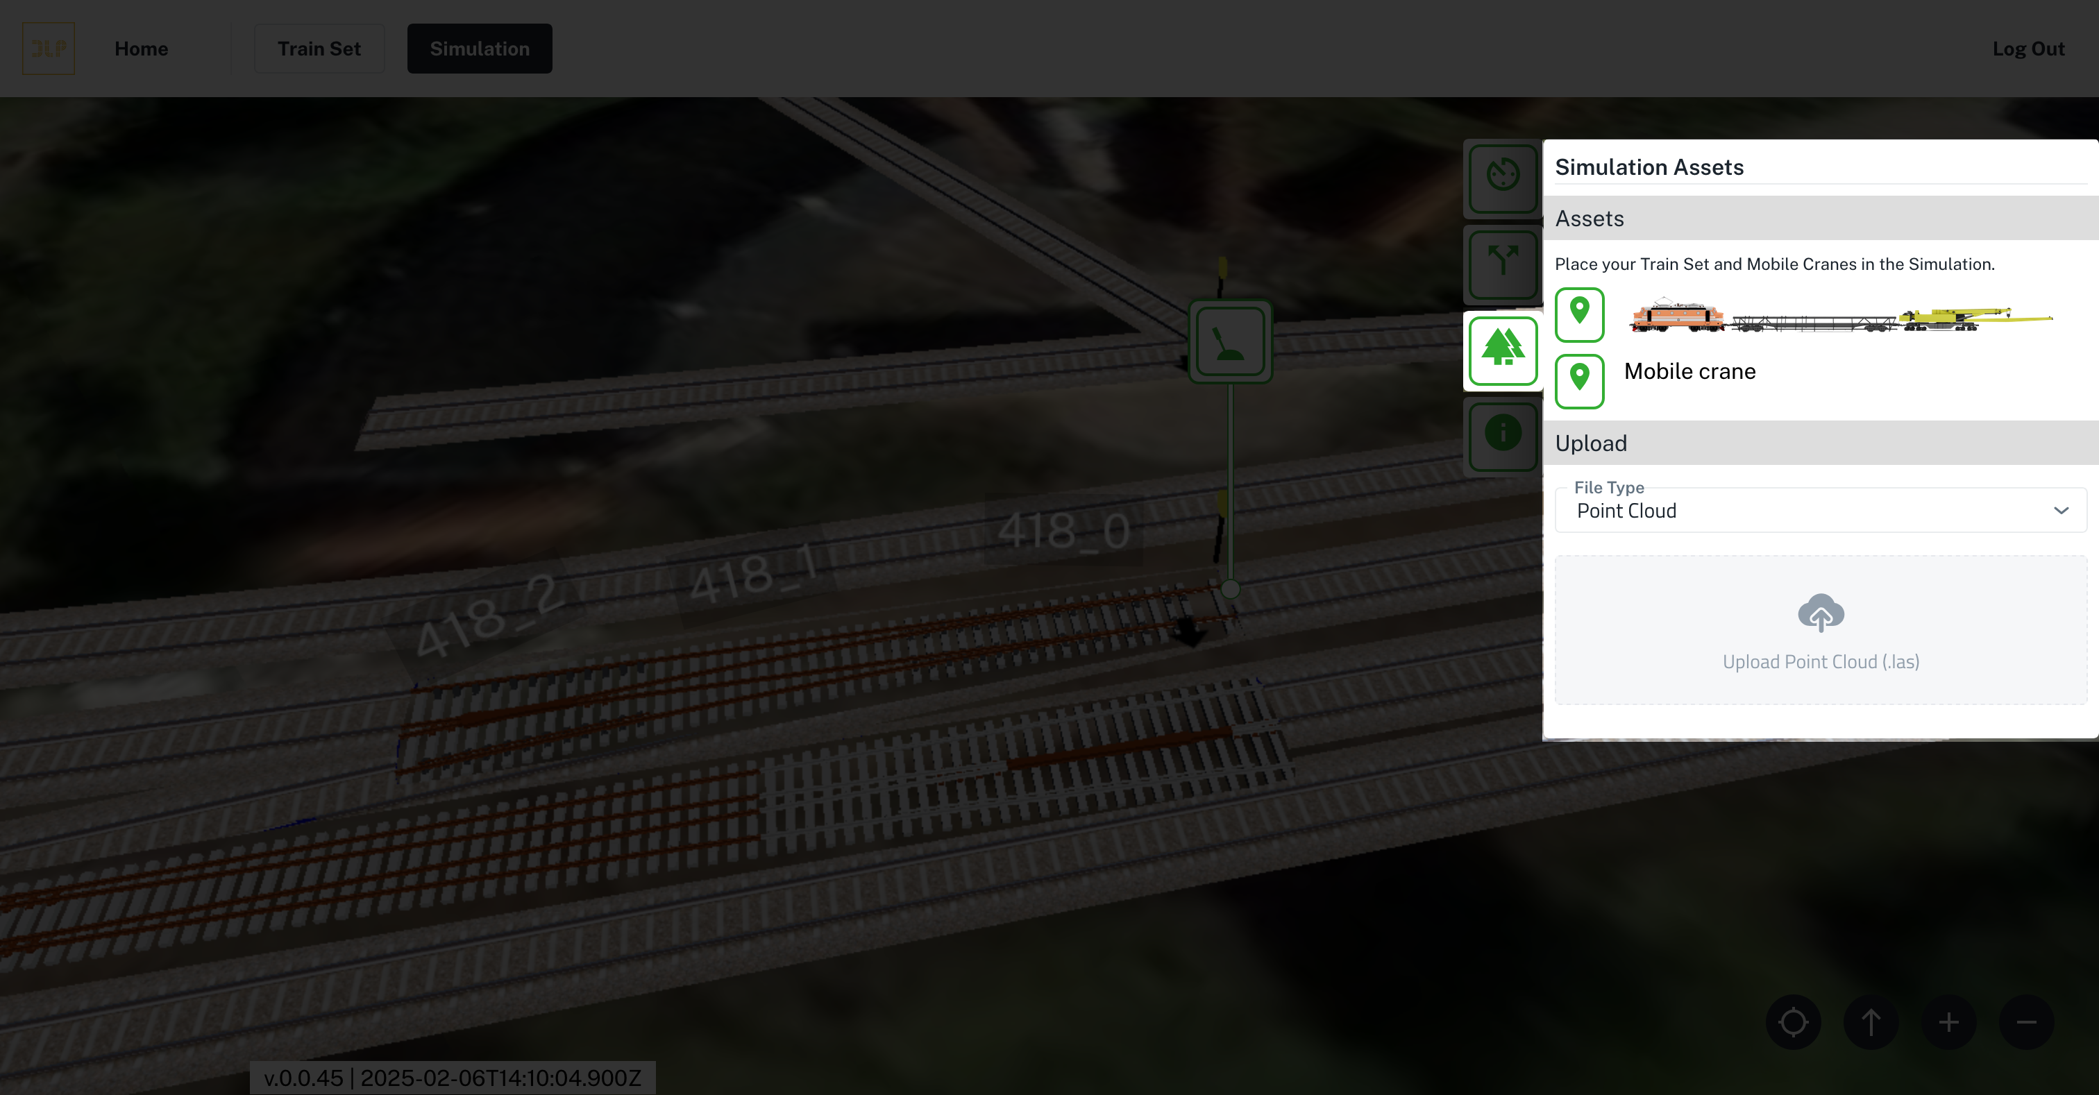2099x1095 pixels.
Task: Click the recenter target icon
Action: tap(1793, 1021)
